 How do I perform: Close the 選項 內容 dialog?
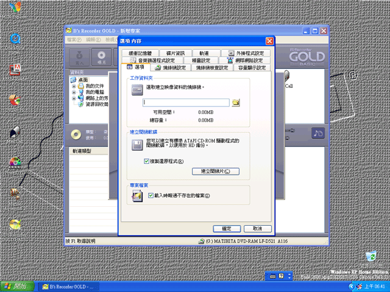click(269, 41)
